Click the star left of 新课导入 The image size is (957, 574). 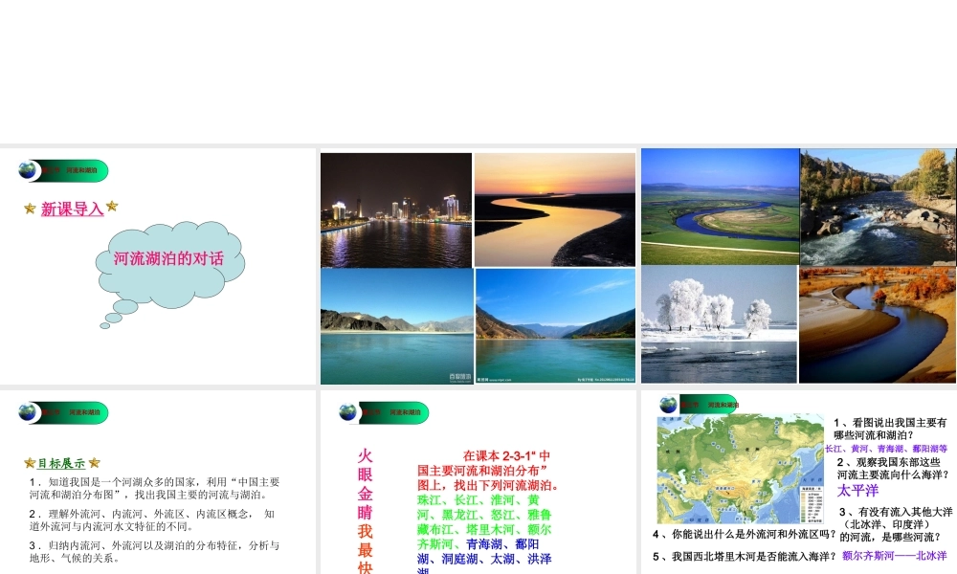tap(30, 209)
